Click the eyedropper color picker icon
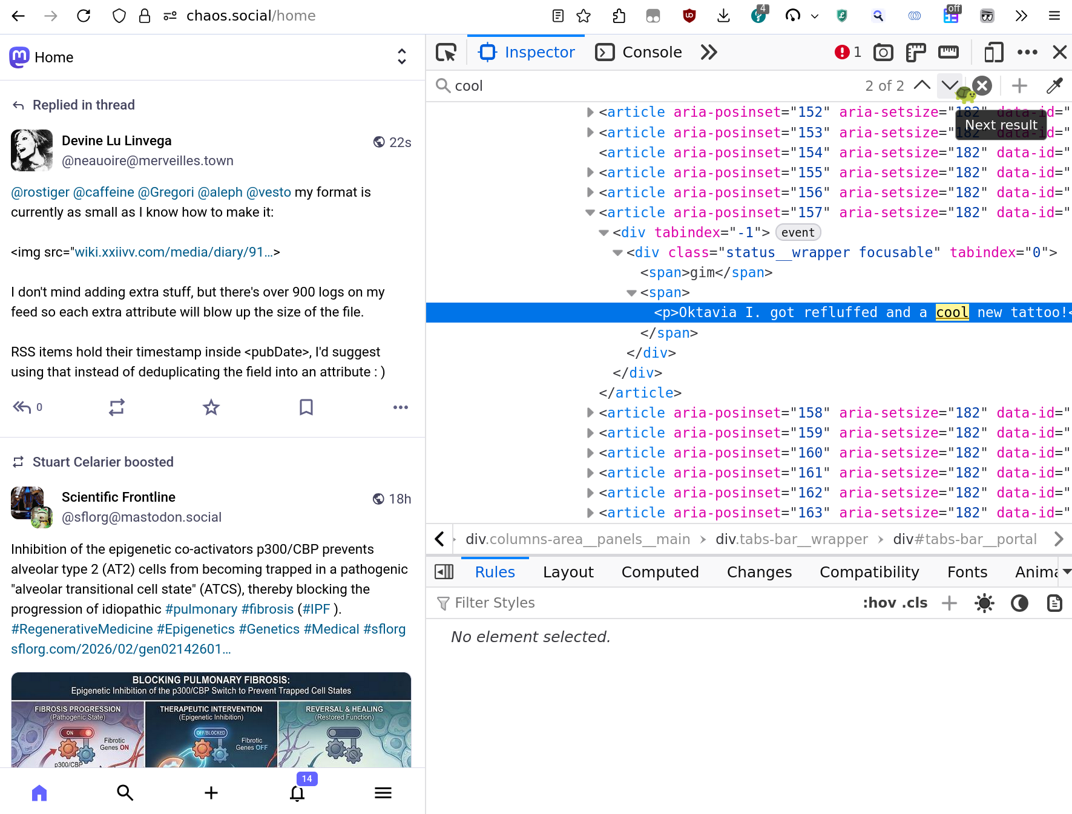This screenshot has height=814, width=1072. 1054,86
